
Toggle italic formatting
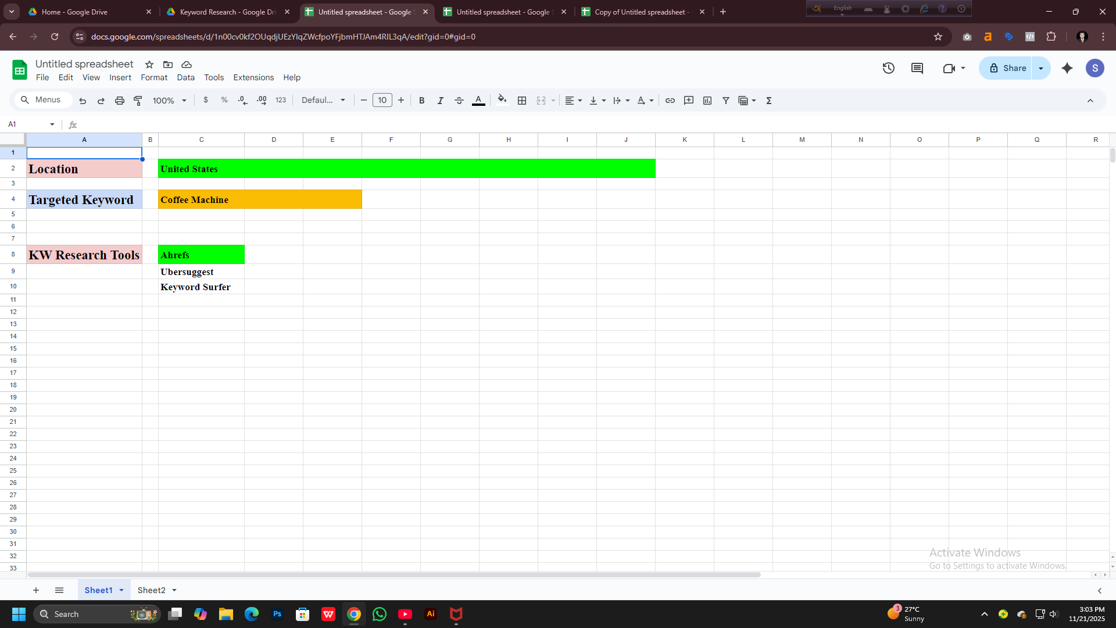440,101
